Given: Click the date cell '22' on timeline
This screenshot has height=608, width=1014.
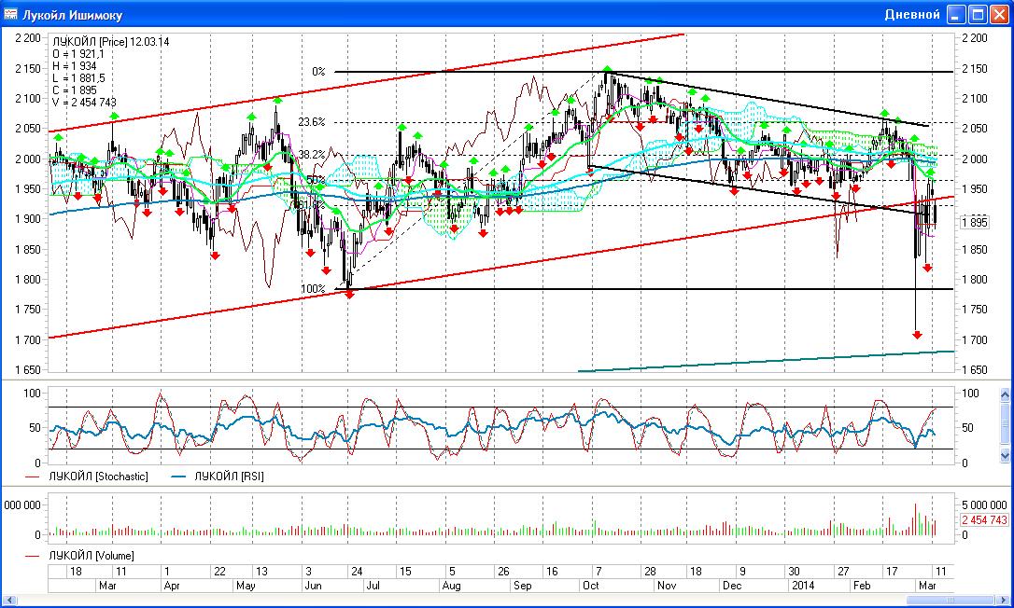Looking at the screenshot, I should [x=219, y=572].
